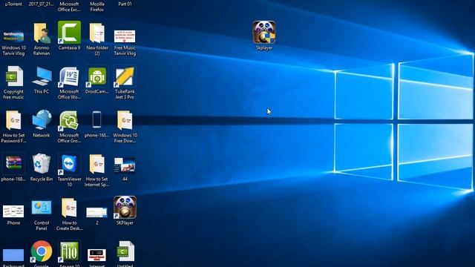Select the Windows 10 Tanvir Vlog icon
475x267 pixels.
[x=13, y=36]
